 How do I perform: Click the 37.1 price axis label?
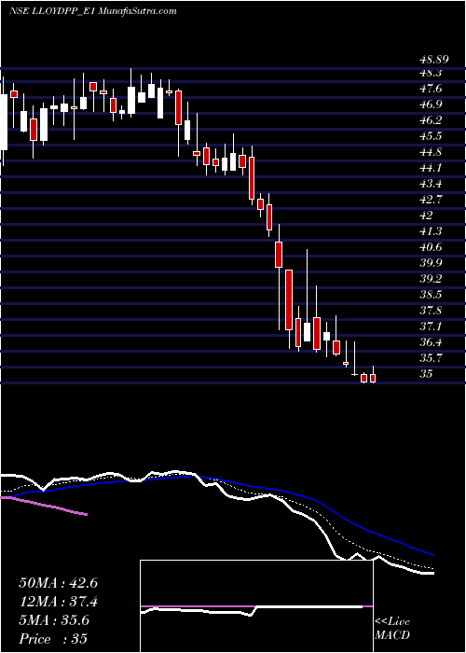pos(431,326)
